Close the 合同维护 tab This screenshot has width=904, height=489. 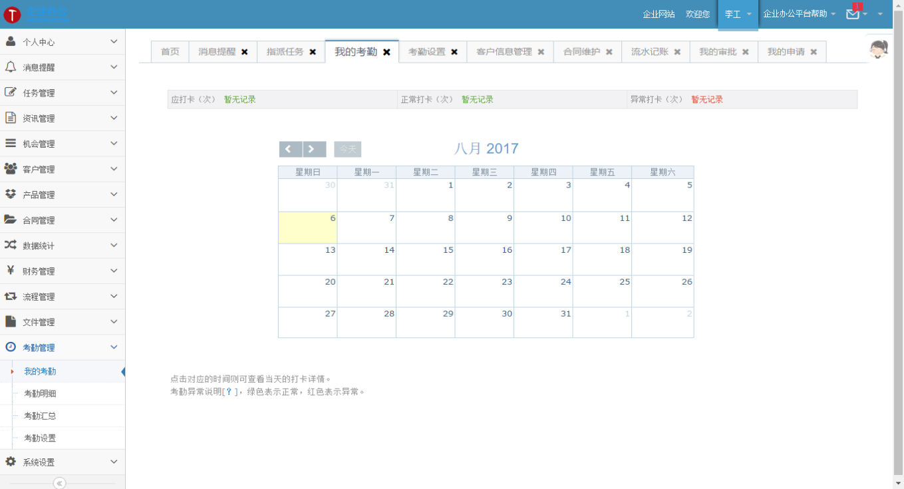[x=609, y=52]
